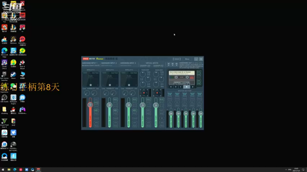Viewport: 307px width, 172px height.
Task: Click the Treble knob of the first virtual input equalizer
Action: [142, 74]
